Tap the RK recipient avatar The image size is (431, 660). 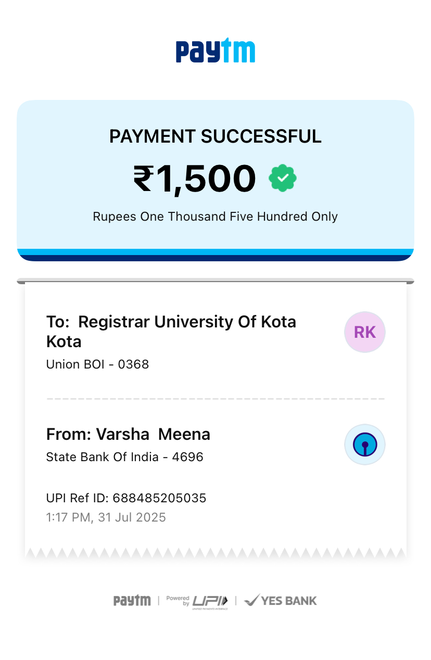pyautogui.click(x=364, y=332)
